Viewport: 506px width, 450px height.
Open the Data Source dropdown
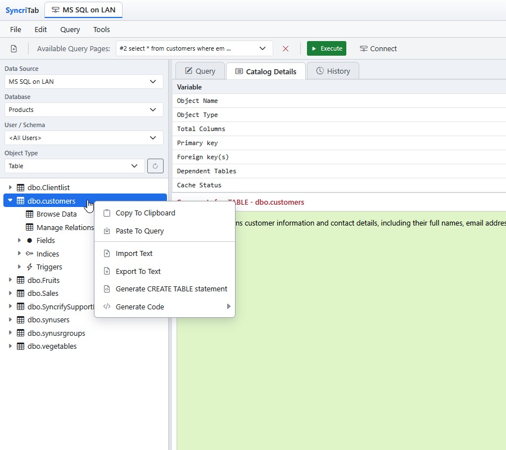tap(84, 82)
